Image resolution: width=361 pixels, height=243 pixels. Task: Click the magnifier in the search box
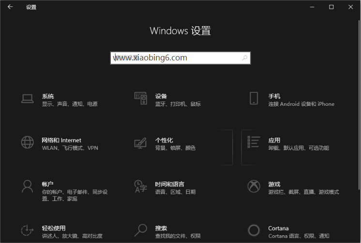pos(244,57)
